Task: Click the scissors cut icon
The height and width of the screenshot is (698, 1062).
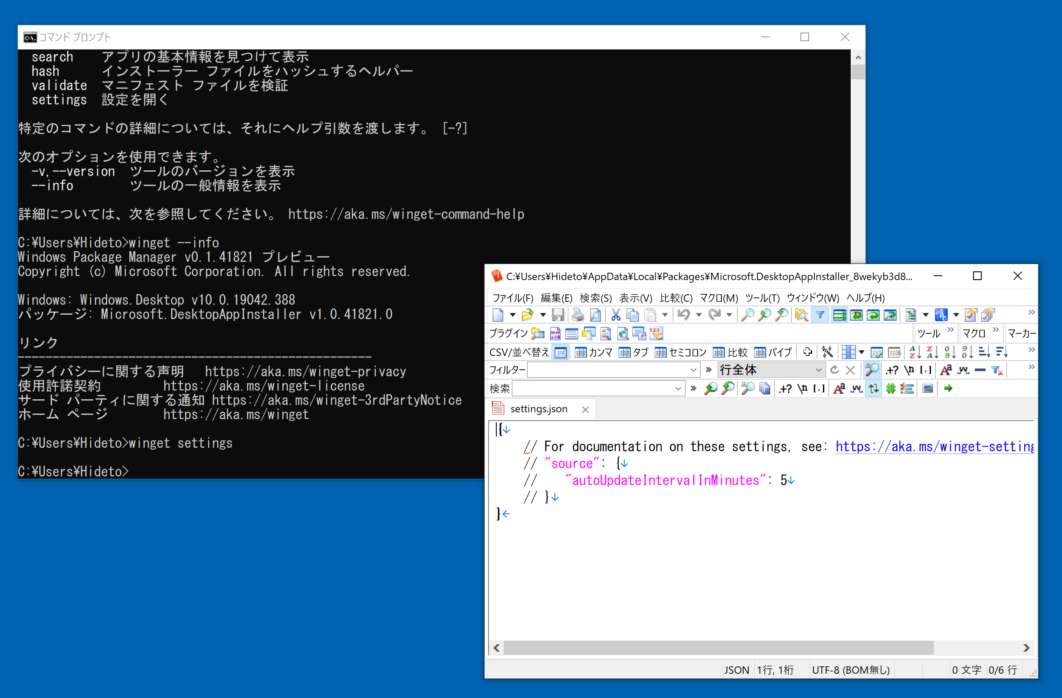Action: point(615,316)
